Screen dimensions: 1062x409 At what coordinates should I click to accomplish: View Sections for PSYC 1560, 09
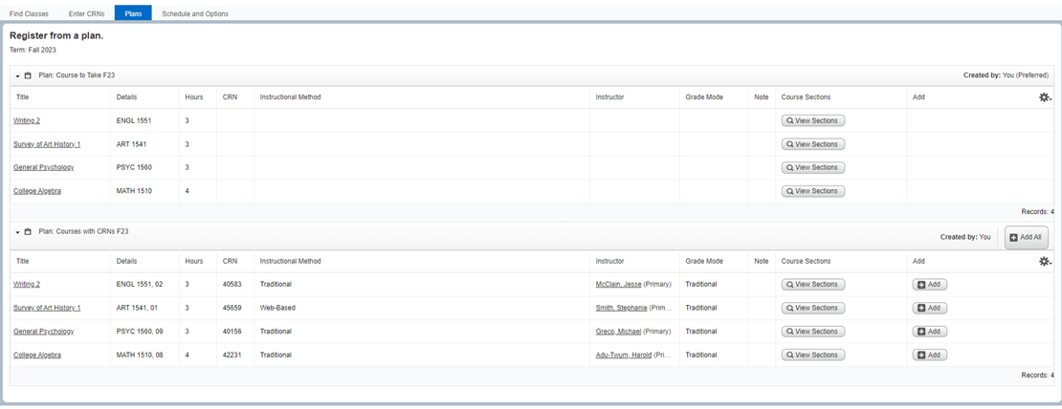[812, 332]
